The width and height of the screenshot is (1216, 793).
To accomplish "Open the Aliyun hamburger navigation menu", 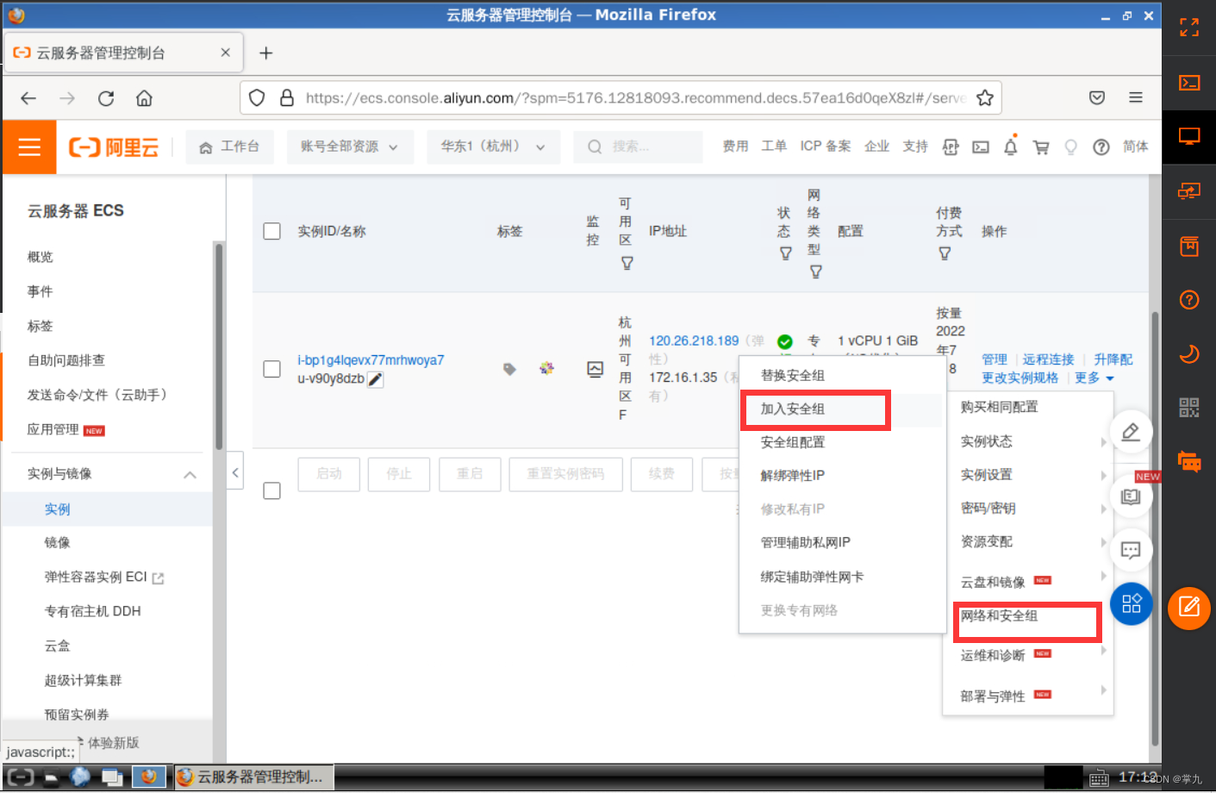I will (29, 147).
